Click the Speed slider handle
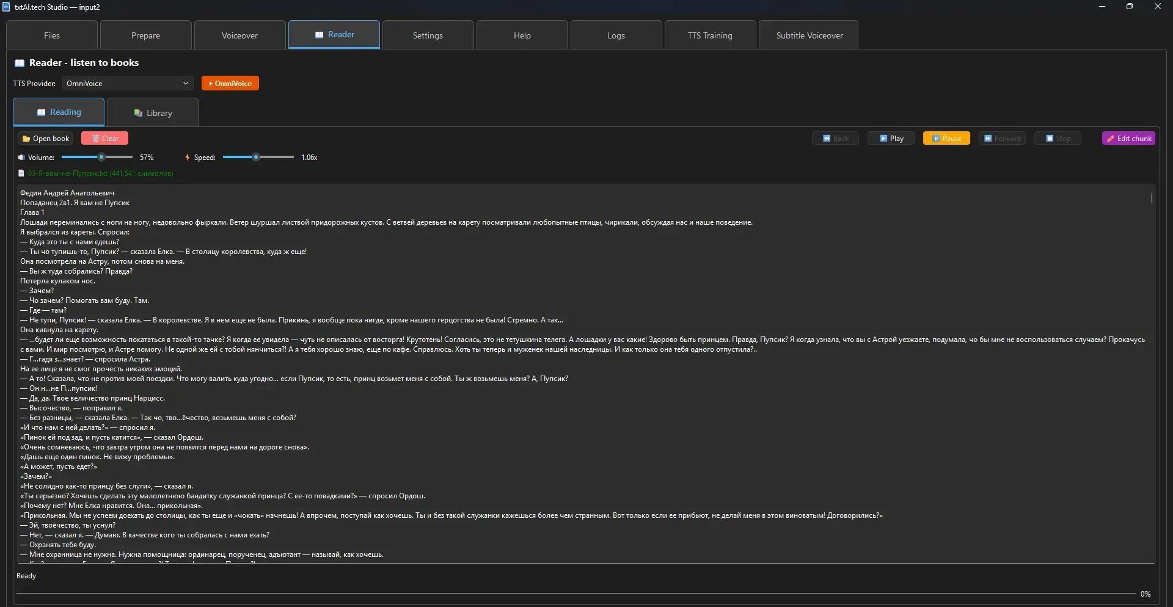The height and width of the screenshot is (607, 1173). click(257, 158)
